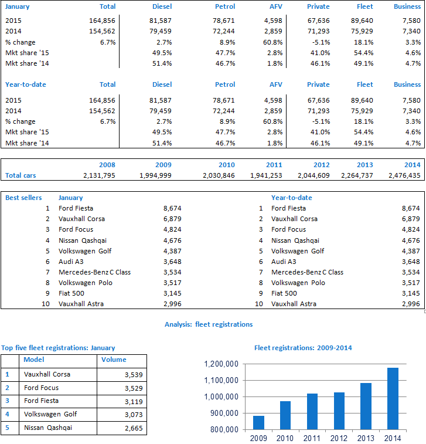Select Fiat 500 in January best sellers list
The image size is (426, 444).
pyautogui.click(x=73, y=293)
